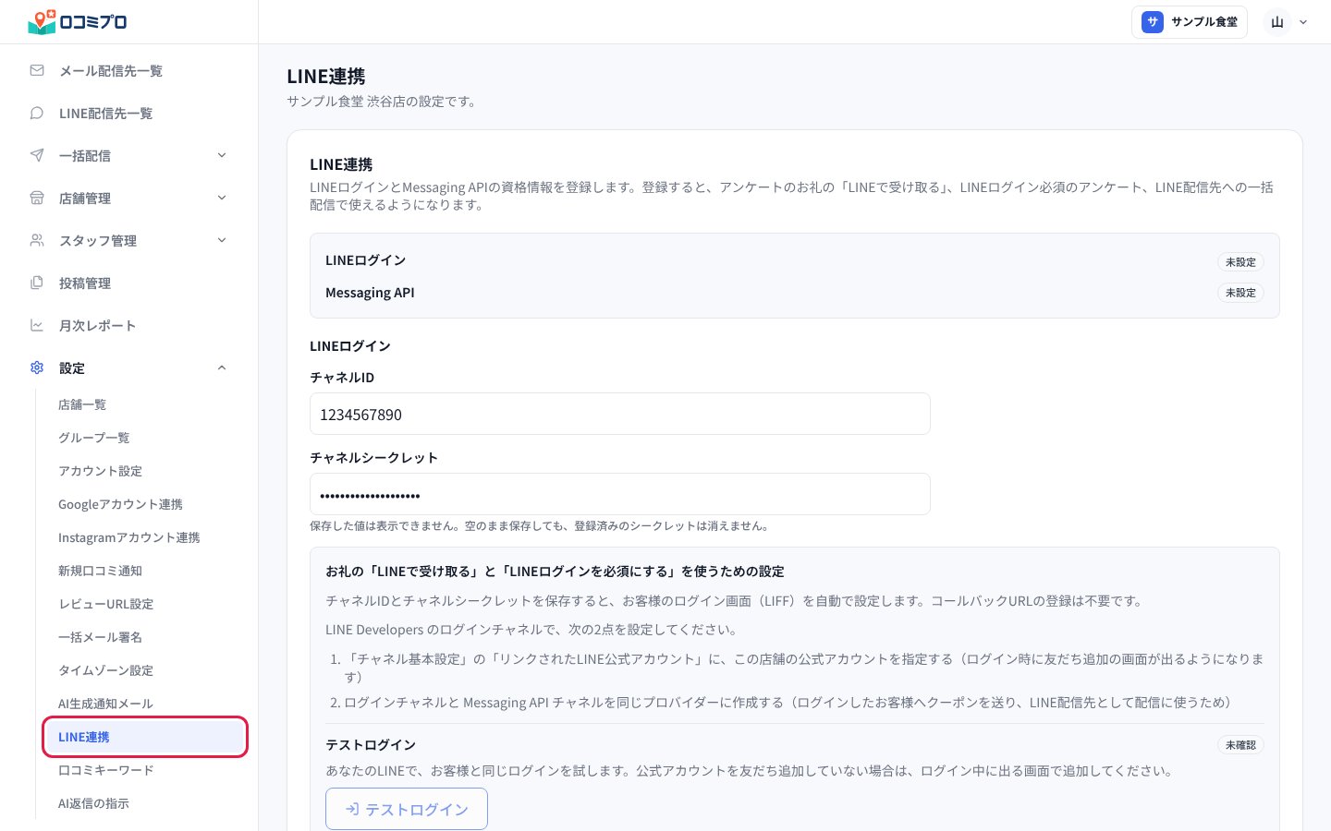
Task: Expand the 店舗管理 menu chevron
Action: (x=222, y=198)
